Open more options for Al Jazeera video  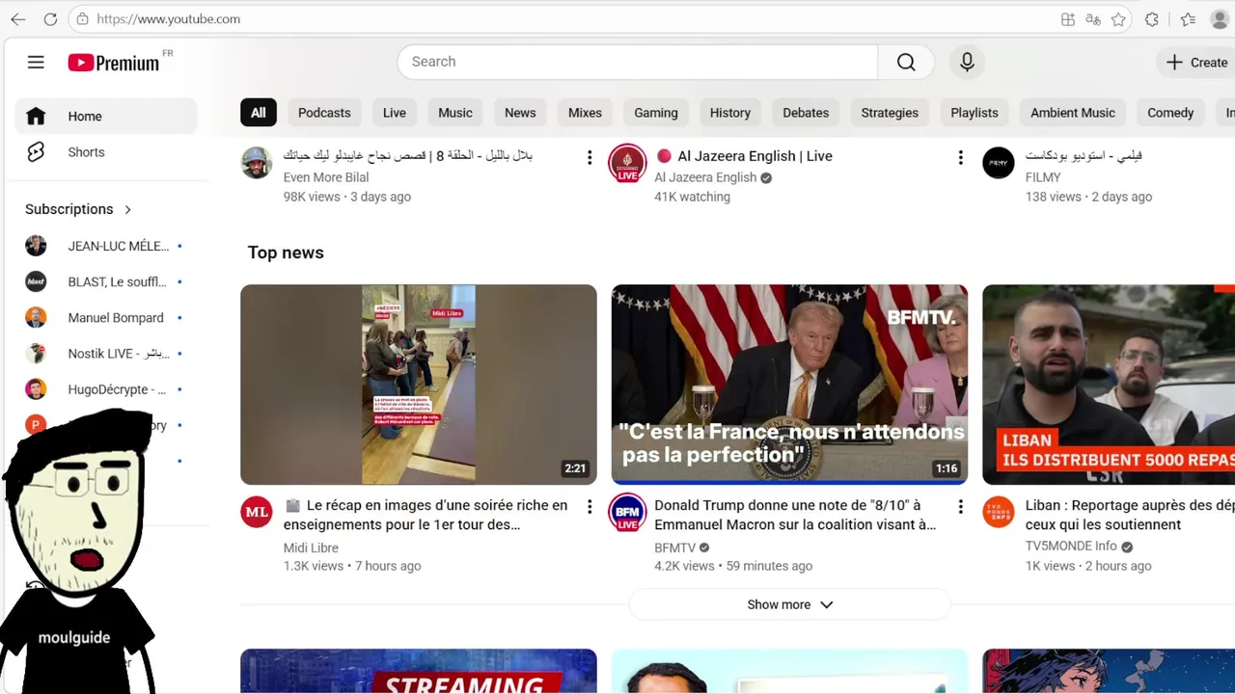pos(960,157)
